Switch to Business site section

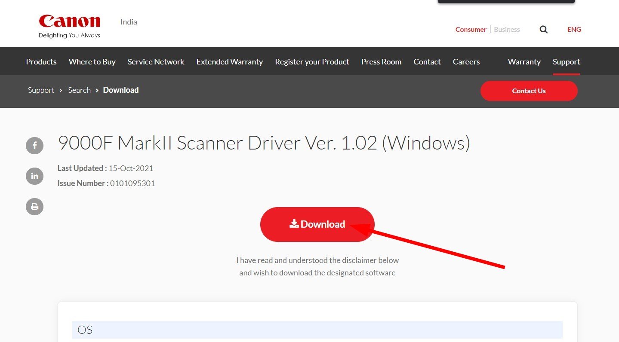(507, 30)
